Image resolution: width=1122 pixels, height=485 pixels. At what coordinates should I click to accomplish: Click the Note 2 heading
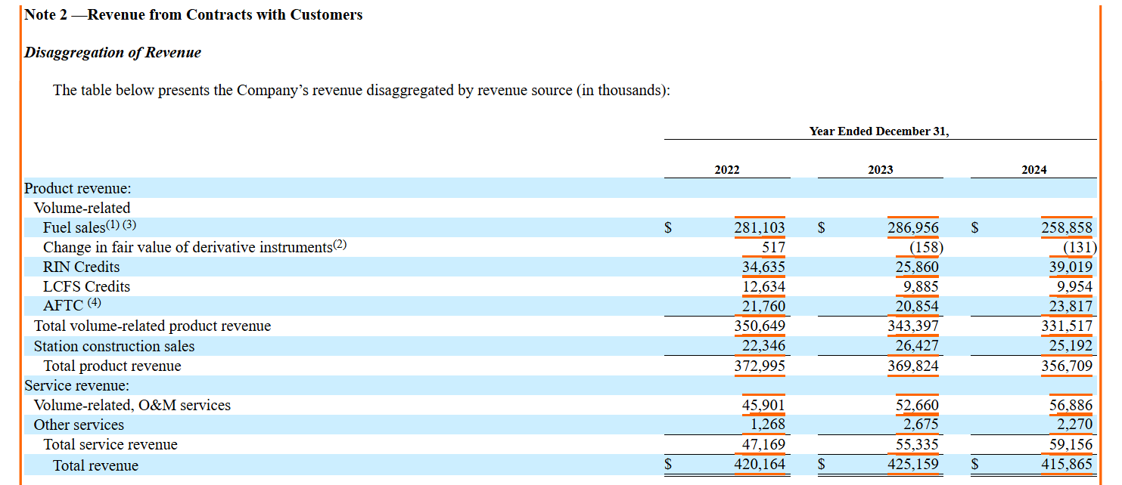click(193, 14)
